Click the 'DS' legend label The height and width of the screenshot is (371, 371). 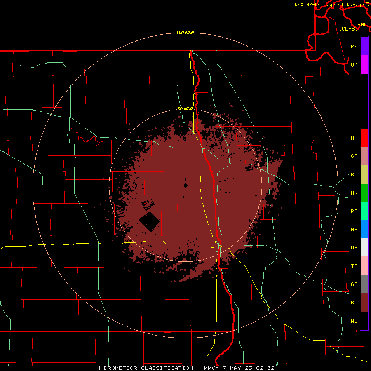coord(354,248)
